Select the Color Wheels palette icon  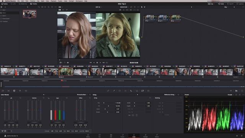coord(14,91)
